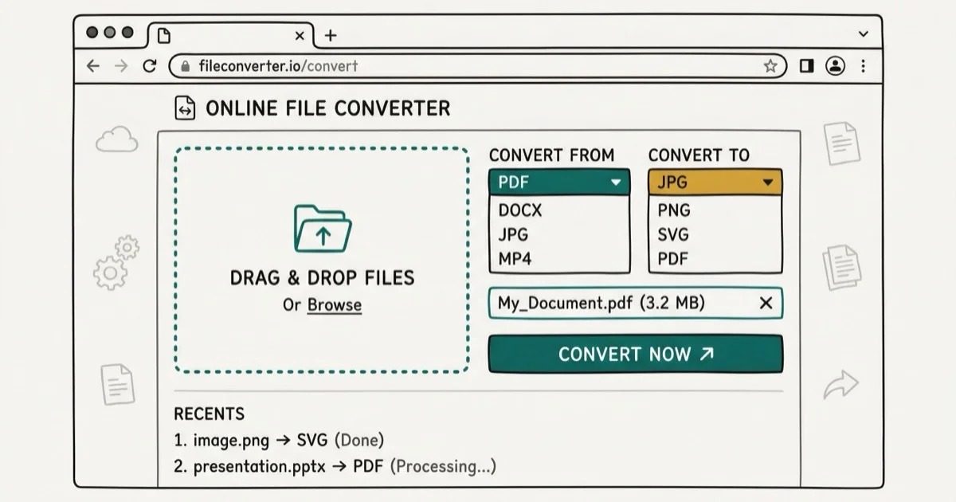This screenshot has width=956, height=502.
Task: Click the upload folder icon
Action: coord(322,228)
